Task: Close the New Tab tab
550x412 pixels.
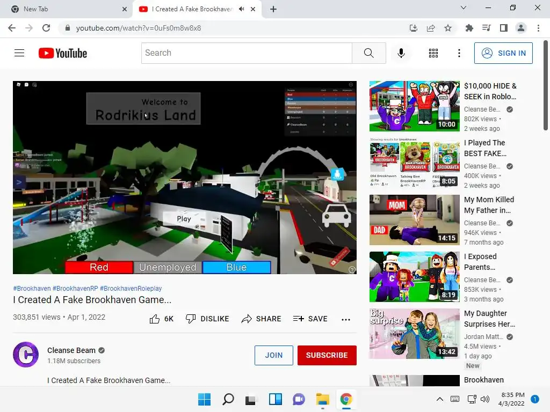Action: point(125,9)
